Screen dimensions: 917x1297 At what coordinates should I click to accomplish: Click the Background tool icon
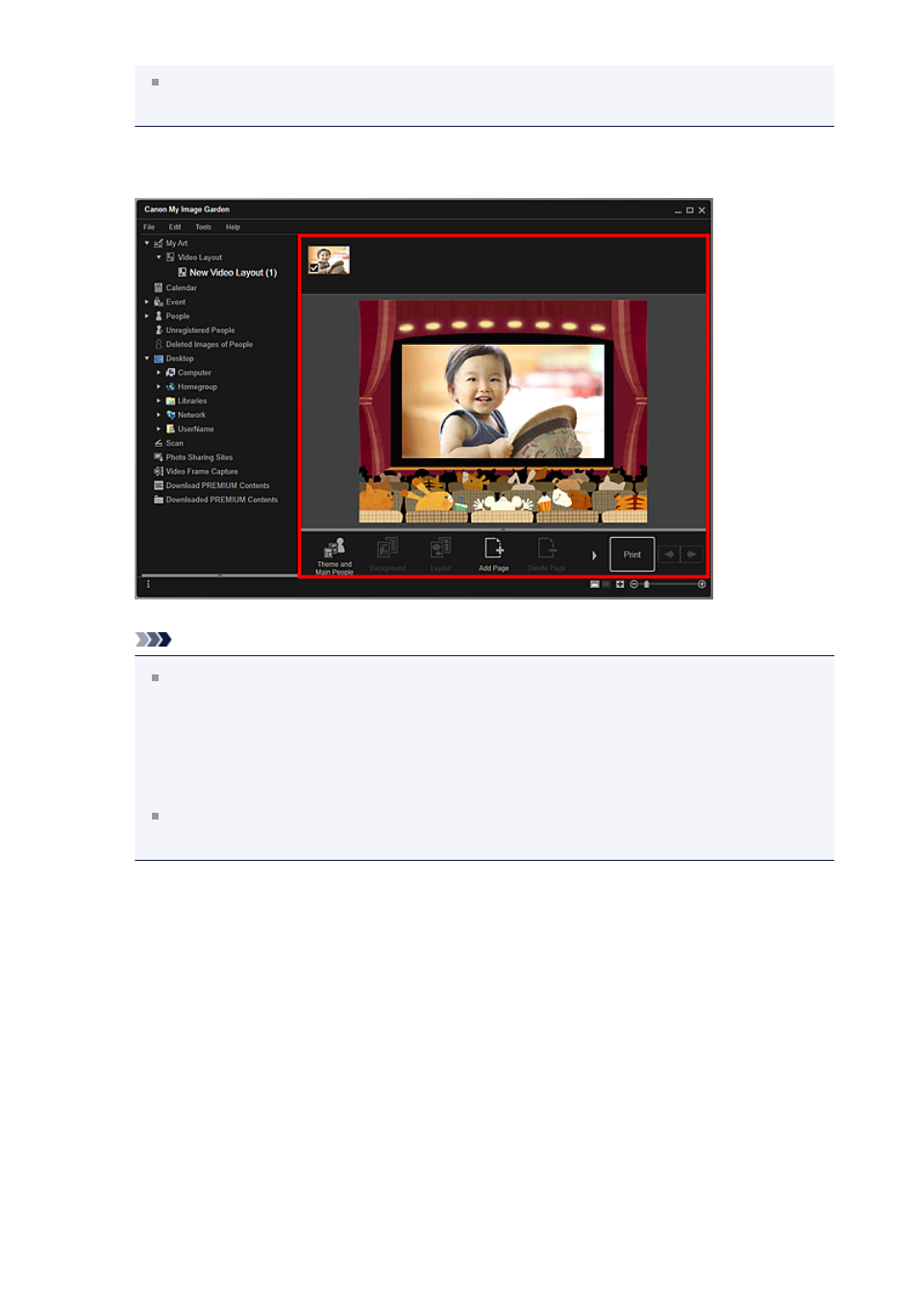coord(387,548)
